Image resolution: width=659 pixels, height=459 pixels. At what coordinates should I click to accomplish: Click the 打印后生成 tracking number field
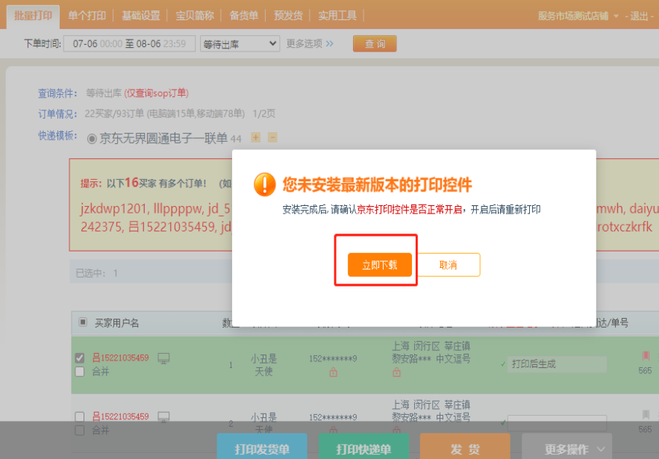556,364
